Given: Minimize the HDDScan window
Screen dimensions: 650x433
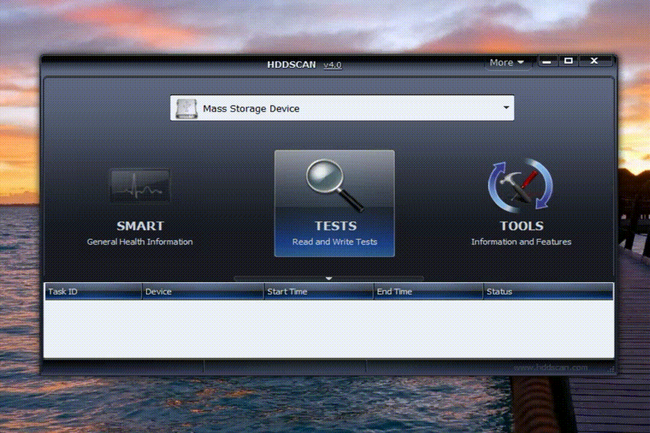Looking at the screenshot, I should (x=546, y=62).
